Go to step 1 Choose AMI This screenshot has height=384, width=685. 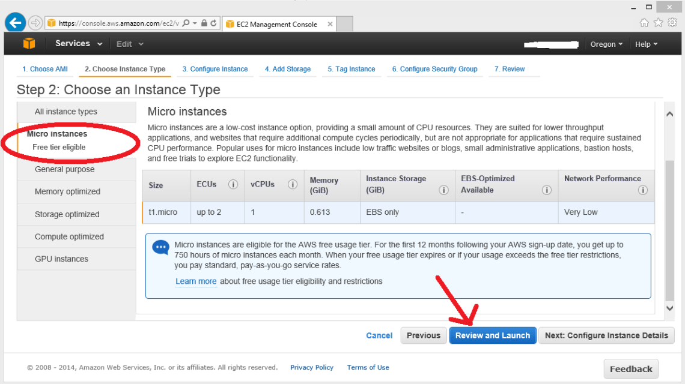[45, 69]
